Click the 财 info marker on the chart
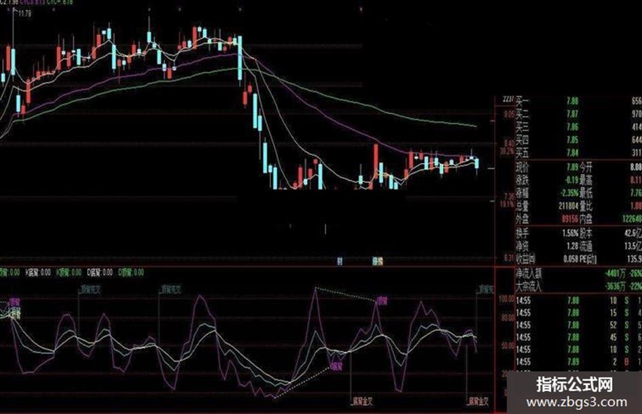This screenshot has width=642, height=414. point(340,261)
